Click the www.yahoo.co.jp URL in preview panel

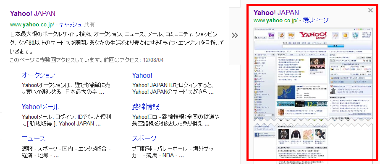[275, 20]
